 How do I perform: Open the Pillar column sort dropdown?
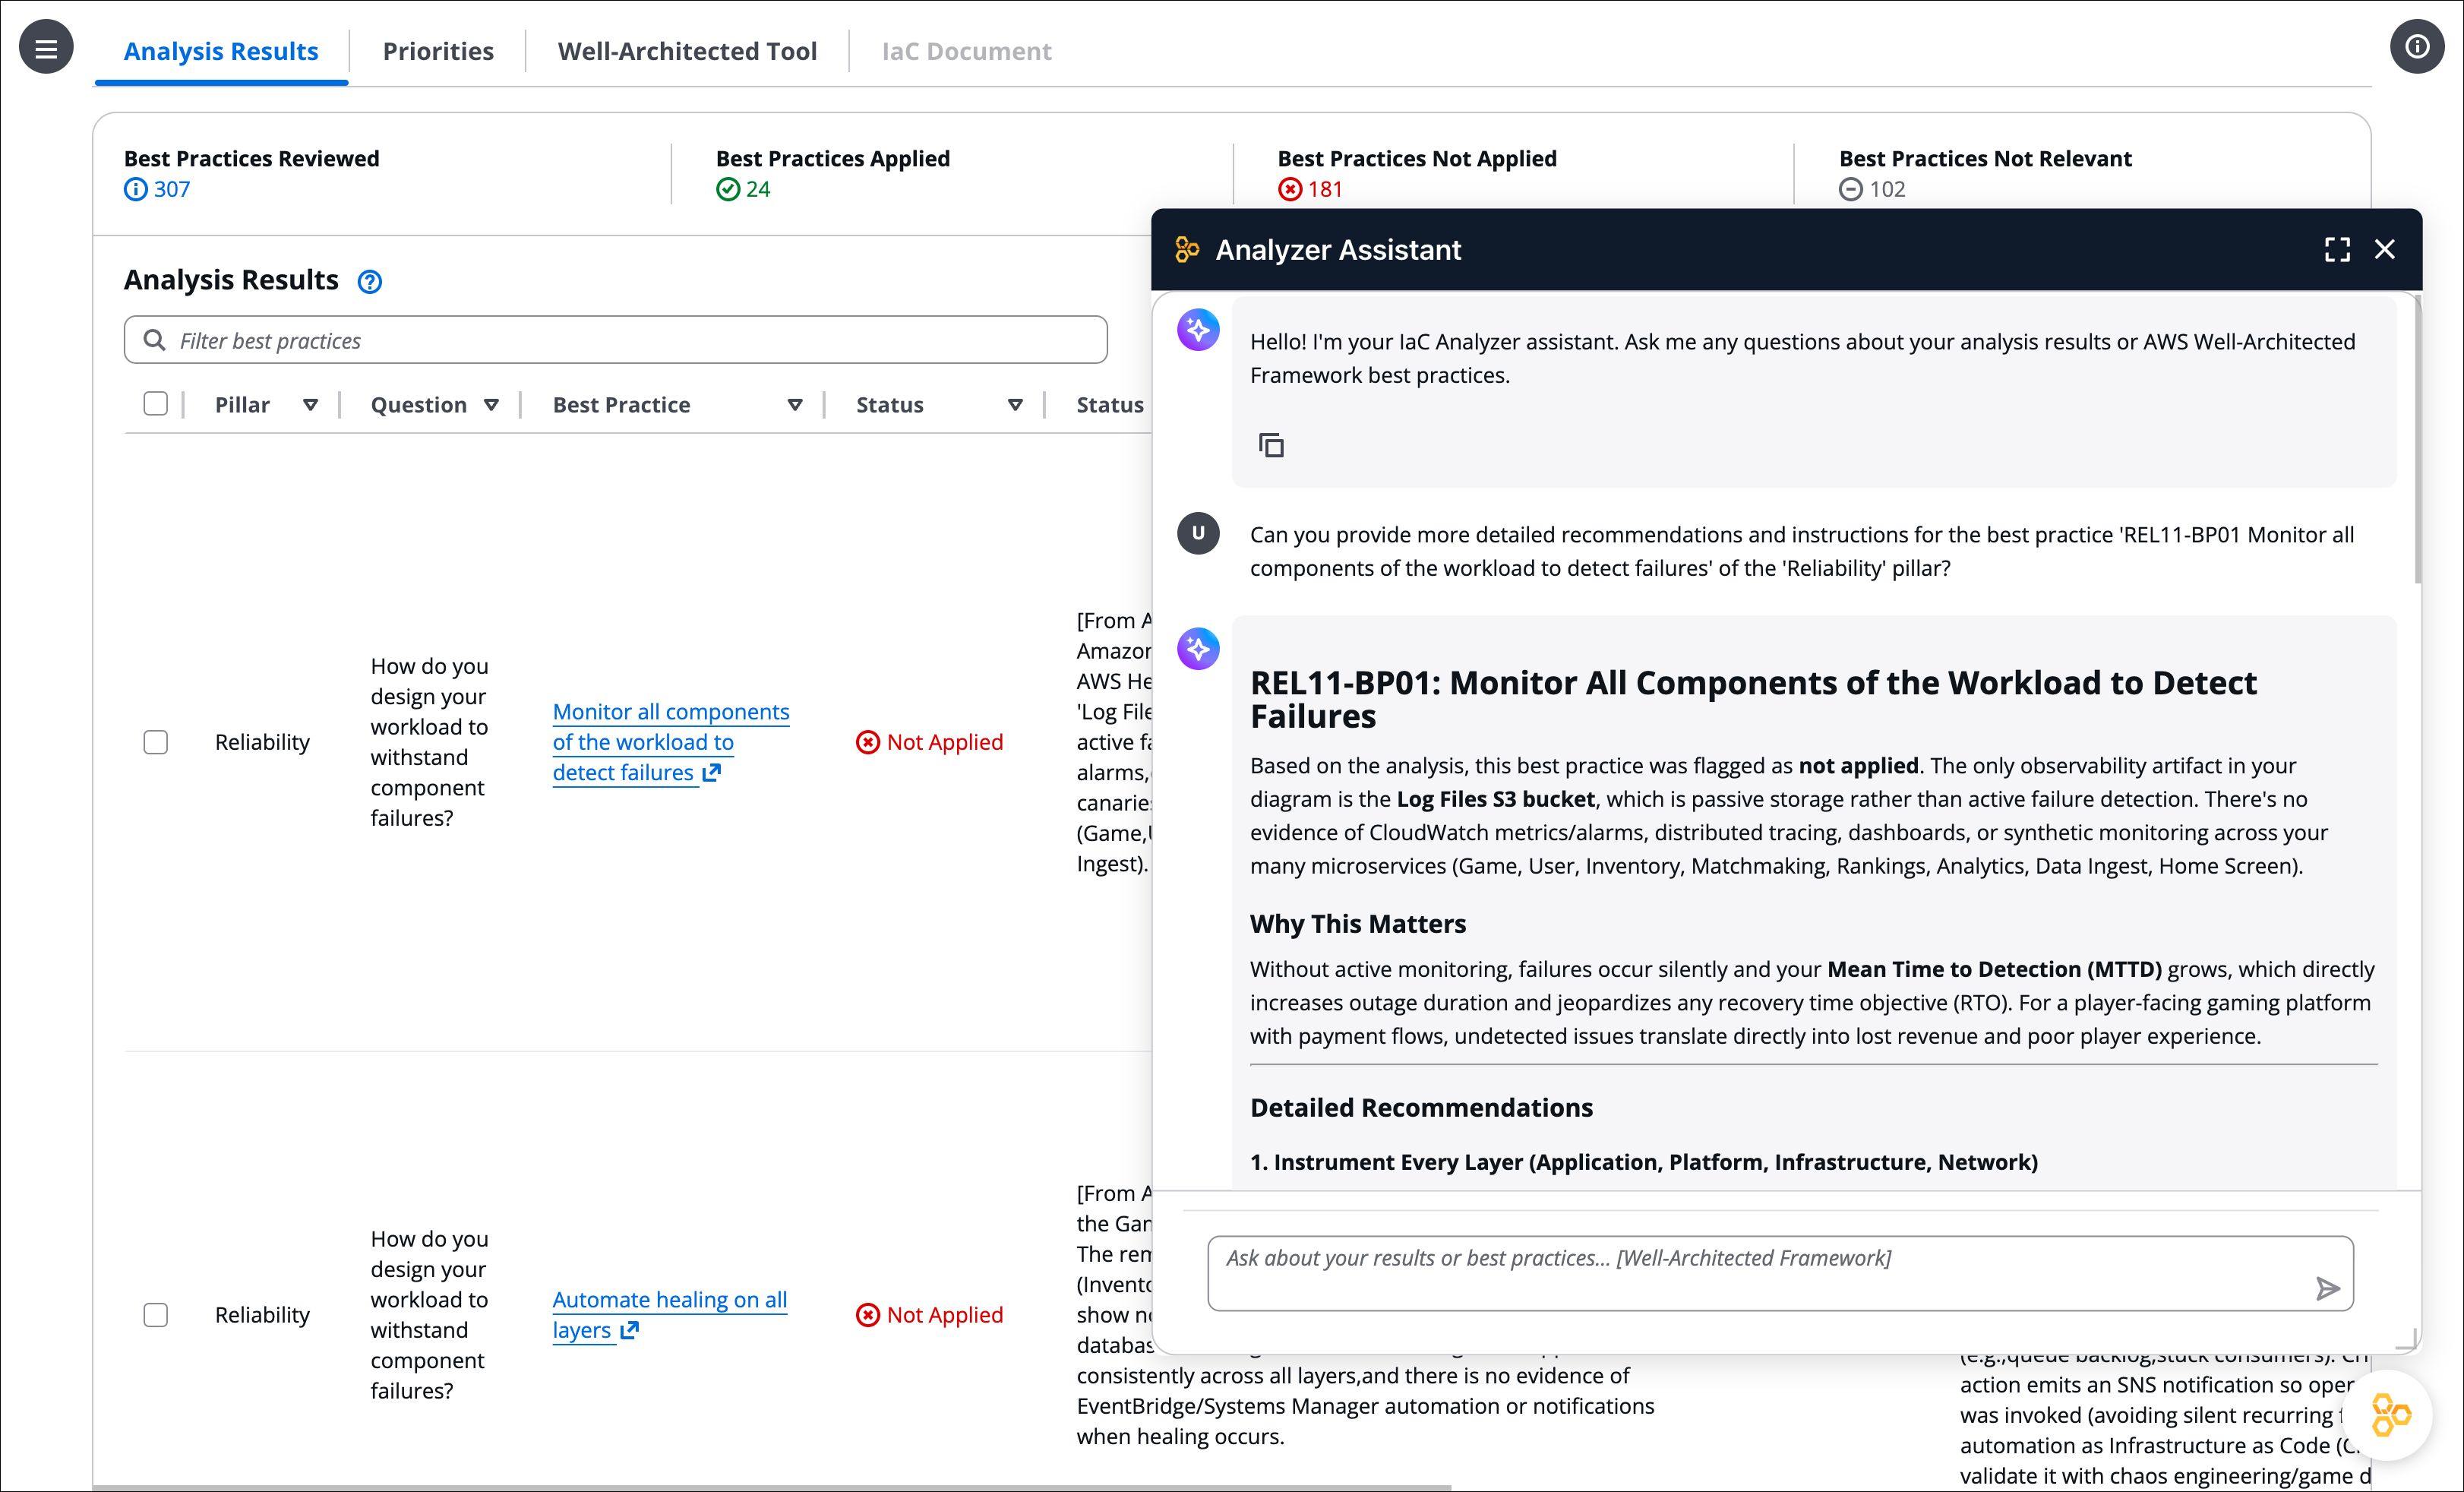(310, 405)
